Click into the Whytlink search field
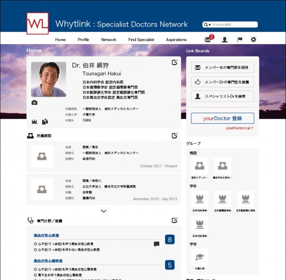Screen dimensions: 286x280 pyautogui.click(x=234, y=25)
